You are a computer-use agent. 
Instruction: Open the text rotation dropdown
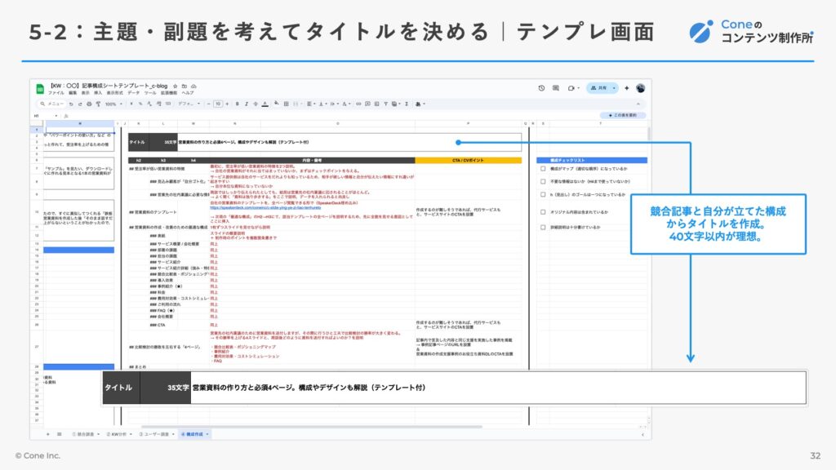(x=346, y=104)
